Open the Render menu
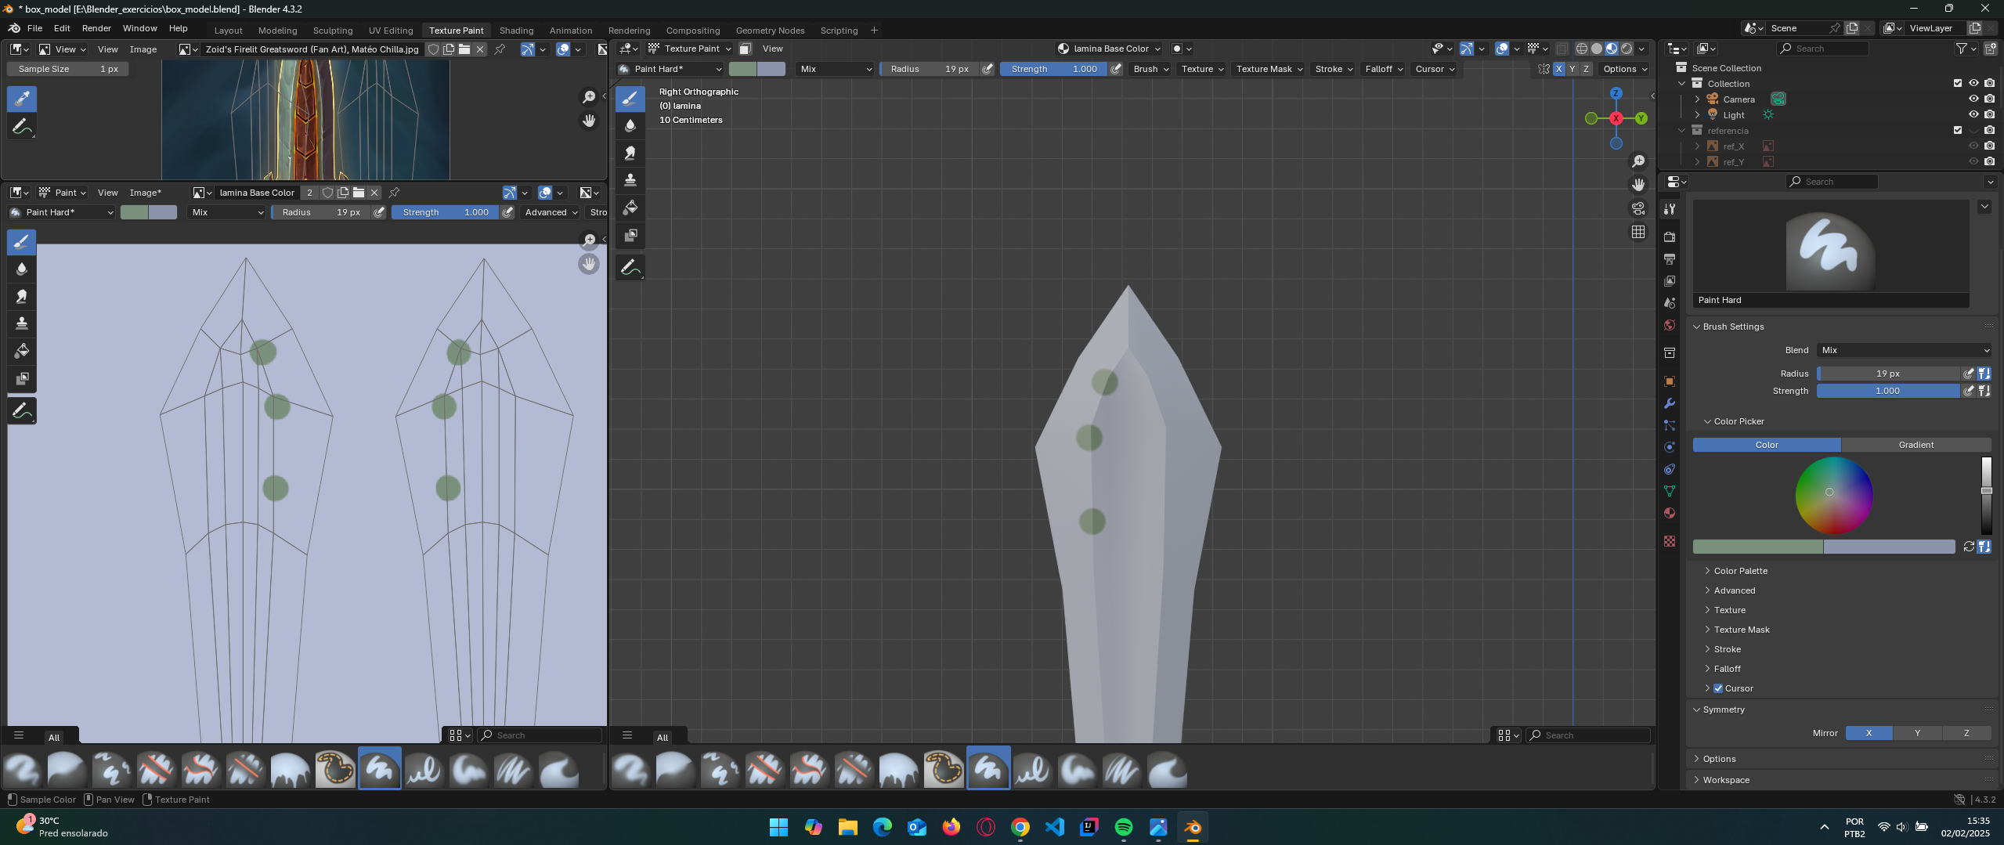The width and height of the screenshot is (2004, 845). click(x=96, y=28)
